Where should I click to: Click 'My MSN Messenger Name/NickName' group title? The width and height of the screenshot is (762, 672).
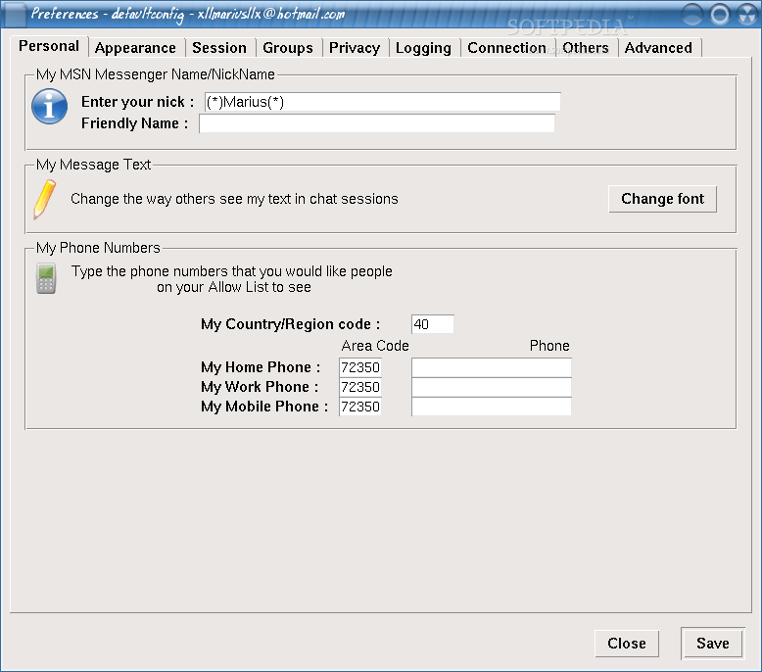(x=156, y=74)
